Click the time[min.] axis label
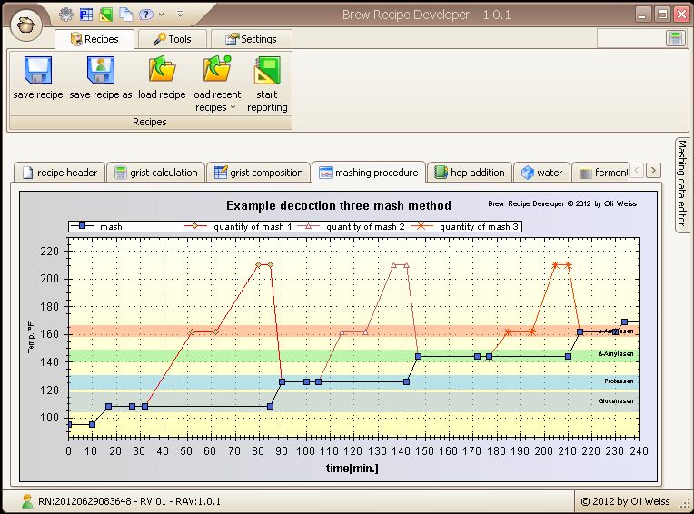This screenshot has width=694, height=514. click(352, 468)
